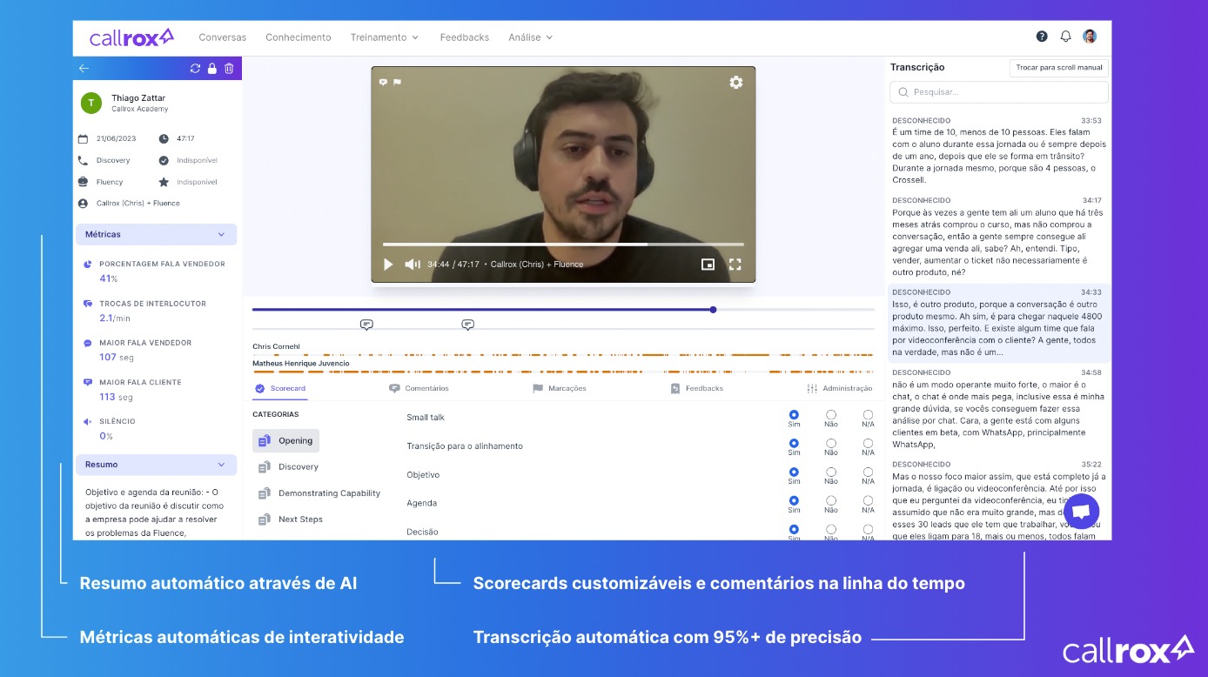The width and height of the screenshot is (1208, 677).
Task: Click the star icon rating indicator
Action: [x=164, y=182]
